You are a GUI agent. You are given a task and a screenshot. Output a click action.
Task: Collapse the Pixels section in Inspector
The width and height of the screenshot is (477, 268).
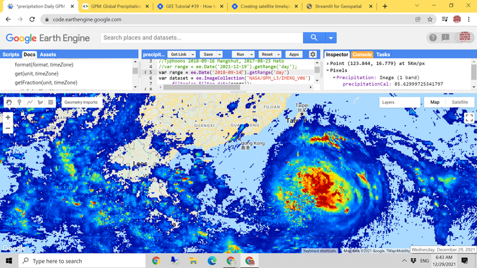coord(329,70)
